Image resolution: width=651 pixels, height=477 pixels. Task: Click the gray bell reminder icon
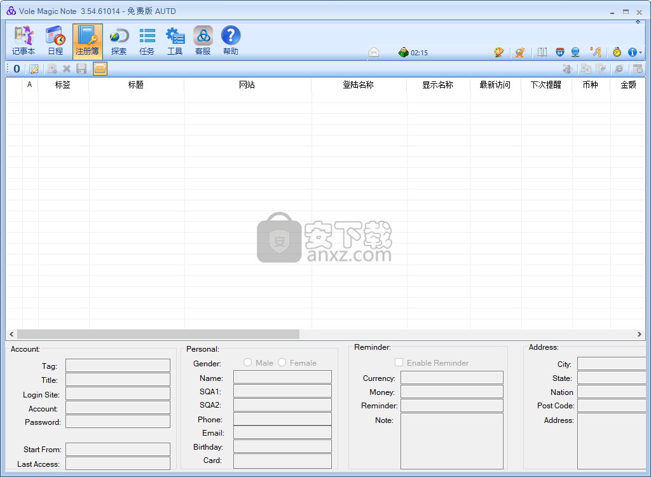click(x=567, y=69)
